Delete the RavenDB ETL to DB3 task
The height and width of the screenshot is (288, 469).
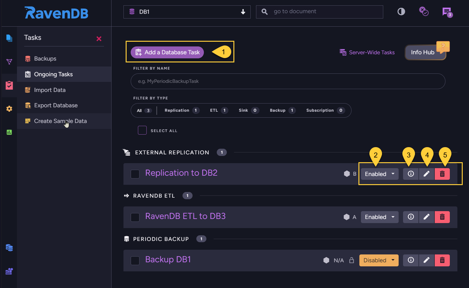(442, 217)
